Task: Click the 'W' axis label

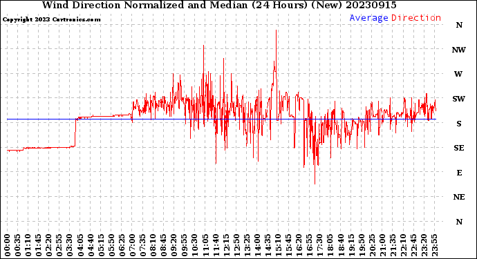Action: pos(458,74)
